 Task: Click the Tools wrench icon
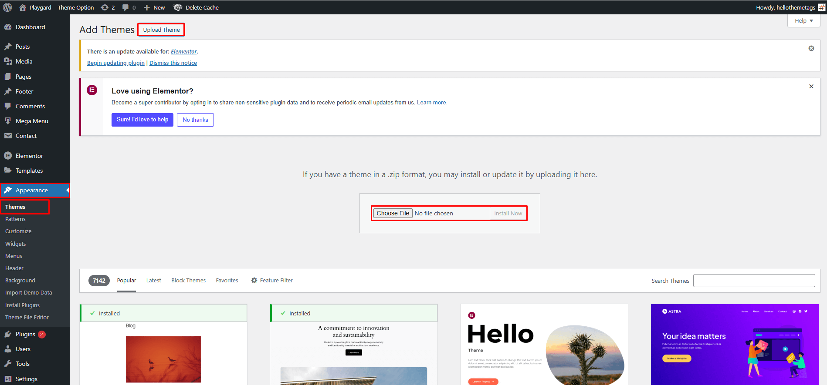coord(8,364)
